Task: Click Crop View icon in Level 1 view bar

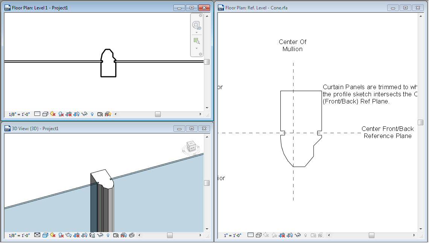Action: pyautogui.click(x=68, y=114)
